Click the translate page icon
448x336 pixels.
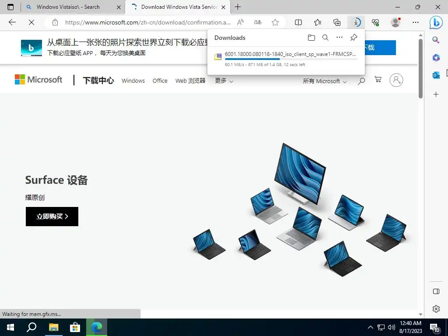pos(258,22)
